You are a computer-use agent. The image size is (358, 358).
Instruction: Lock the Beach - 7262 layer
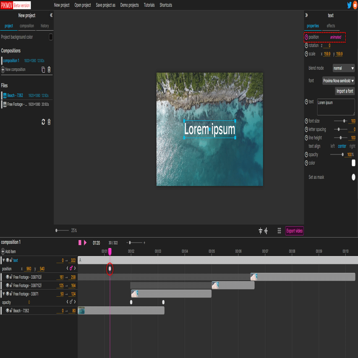11,310
